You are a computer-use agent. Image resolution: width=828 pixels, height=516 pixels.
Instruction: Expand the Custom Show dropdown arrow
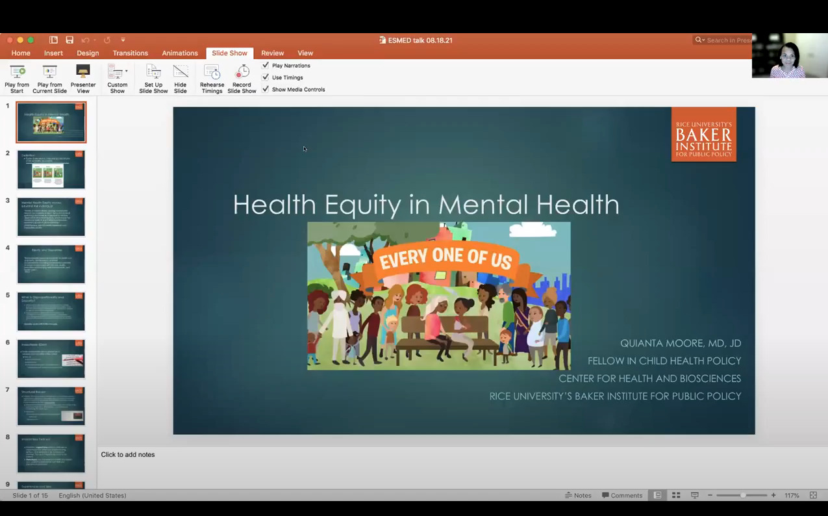click(126, 71)
